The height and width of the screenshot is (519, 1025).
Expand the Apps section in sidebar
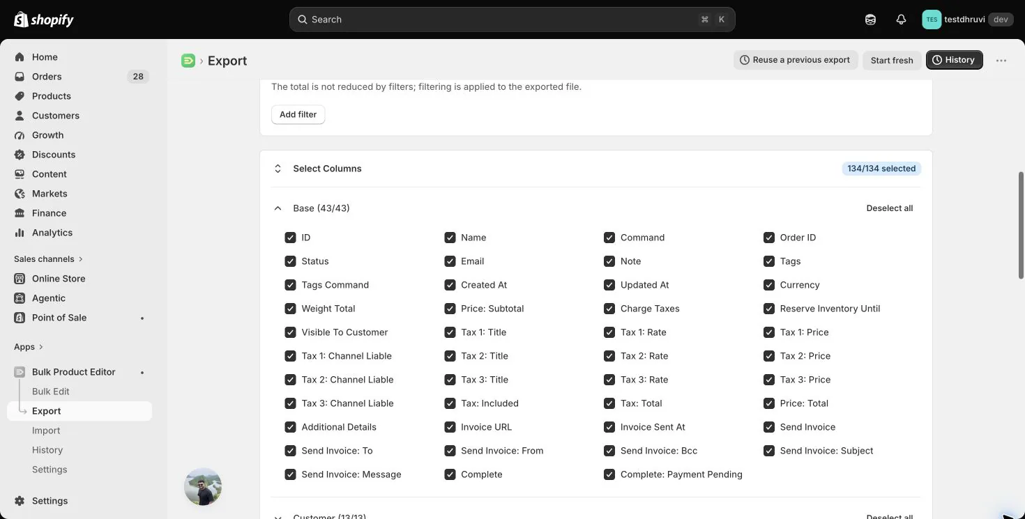29,347
